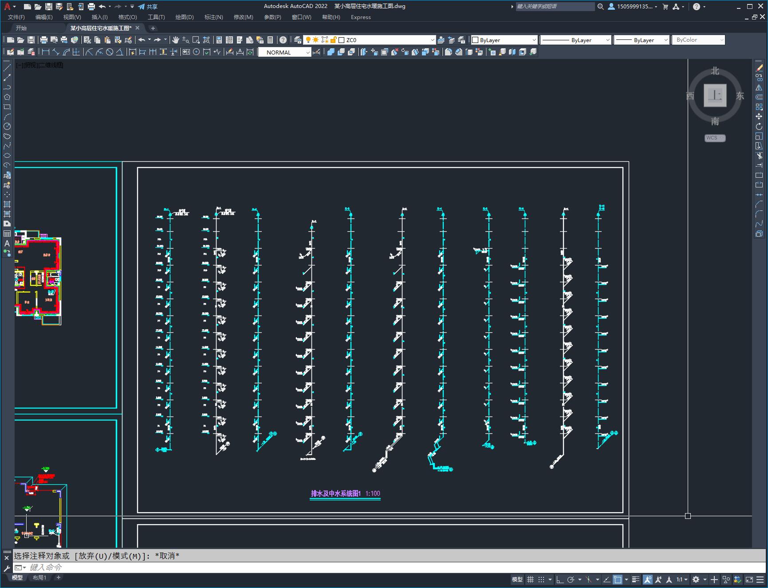
Task: Open the Express menu
Action: (361, 17)
